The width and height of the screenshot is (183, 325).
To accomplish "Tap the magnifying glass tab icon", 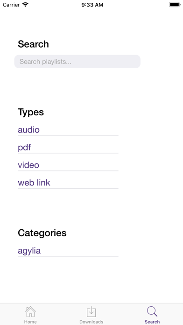I will [152, 312].
